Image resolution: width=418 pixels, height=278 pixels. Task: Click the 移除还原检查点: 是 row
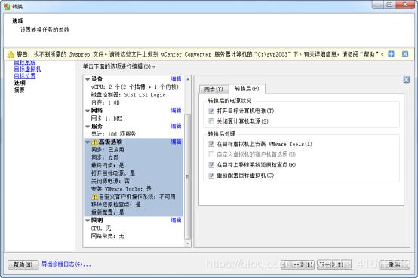(x=116, y=205)
